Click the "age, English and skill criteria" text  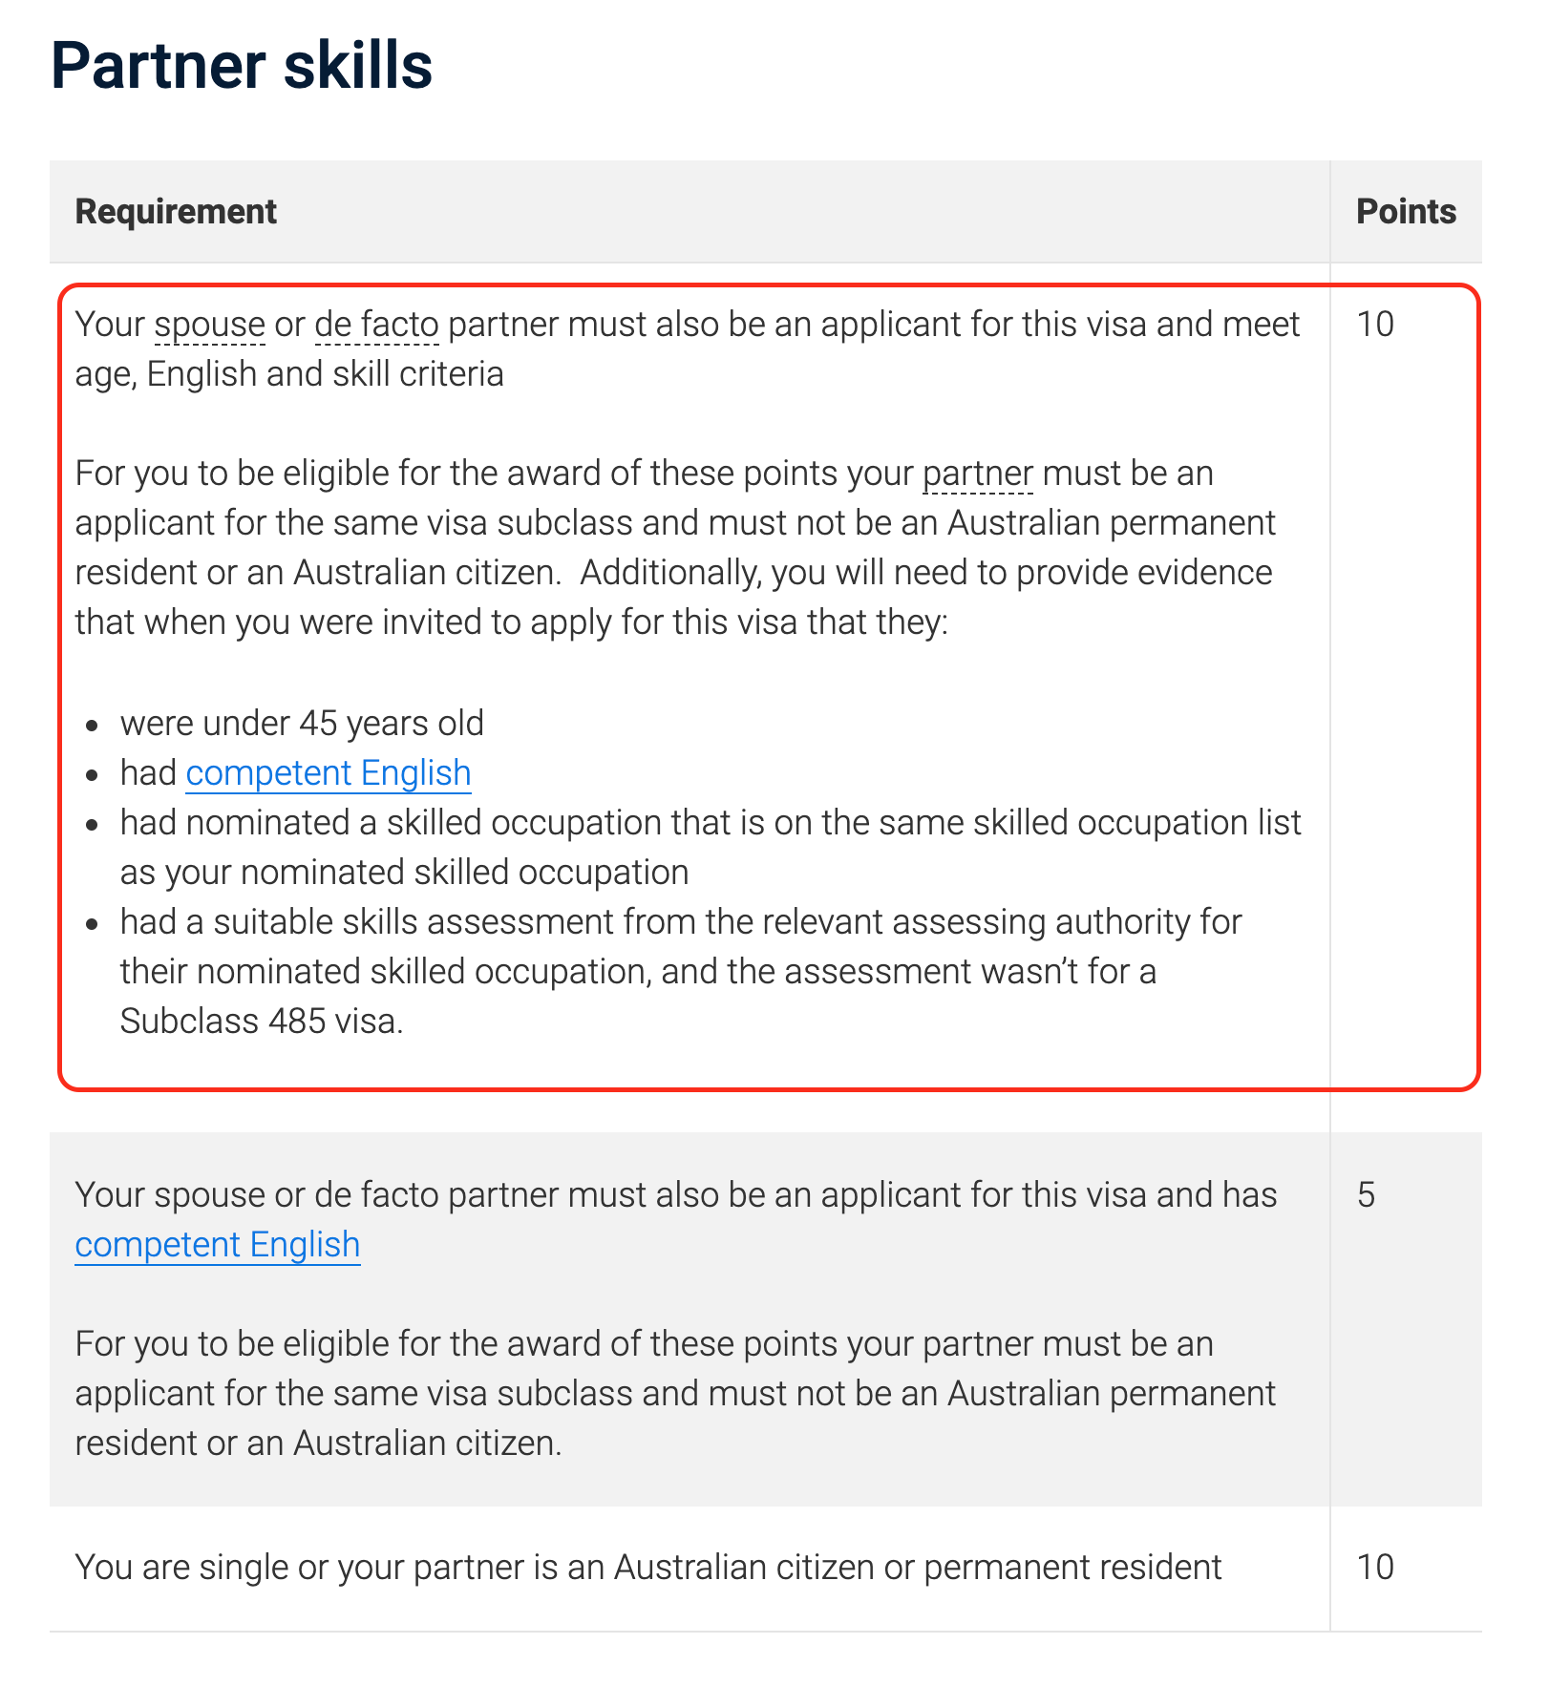[289, 374]
